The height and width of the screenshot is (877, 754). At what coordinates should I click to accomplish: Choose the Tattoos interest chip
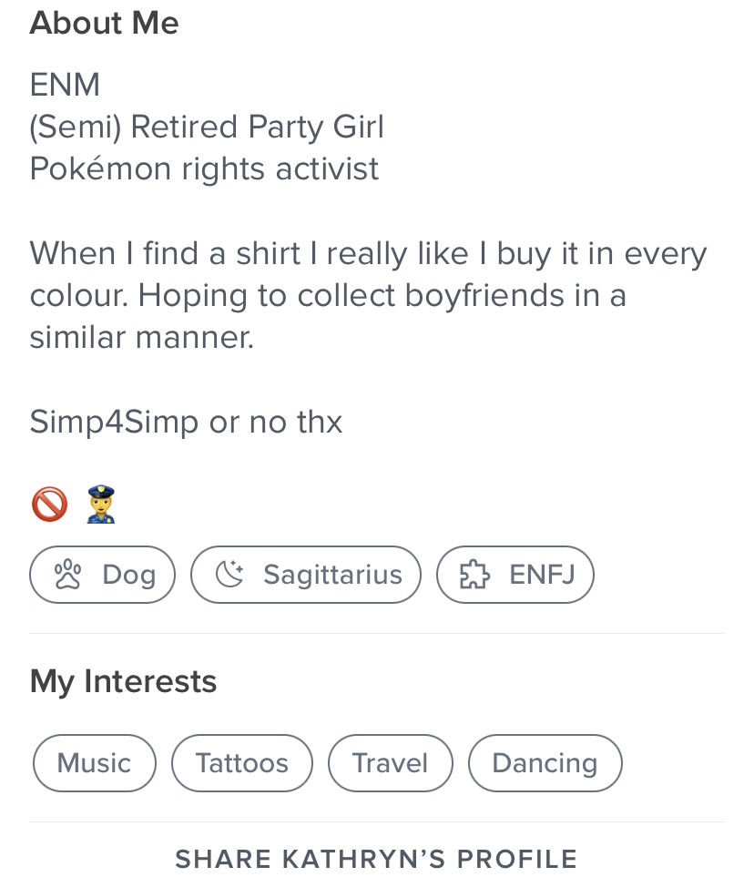coord(242,763)
